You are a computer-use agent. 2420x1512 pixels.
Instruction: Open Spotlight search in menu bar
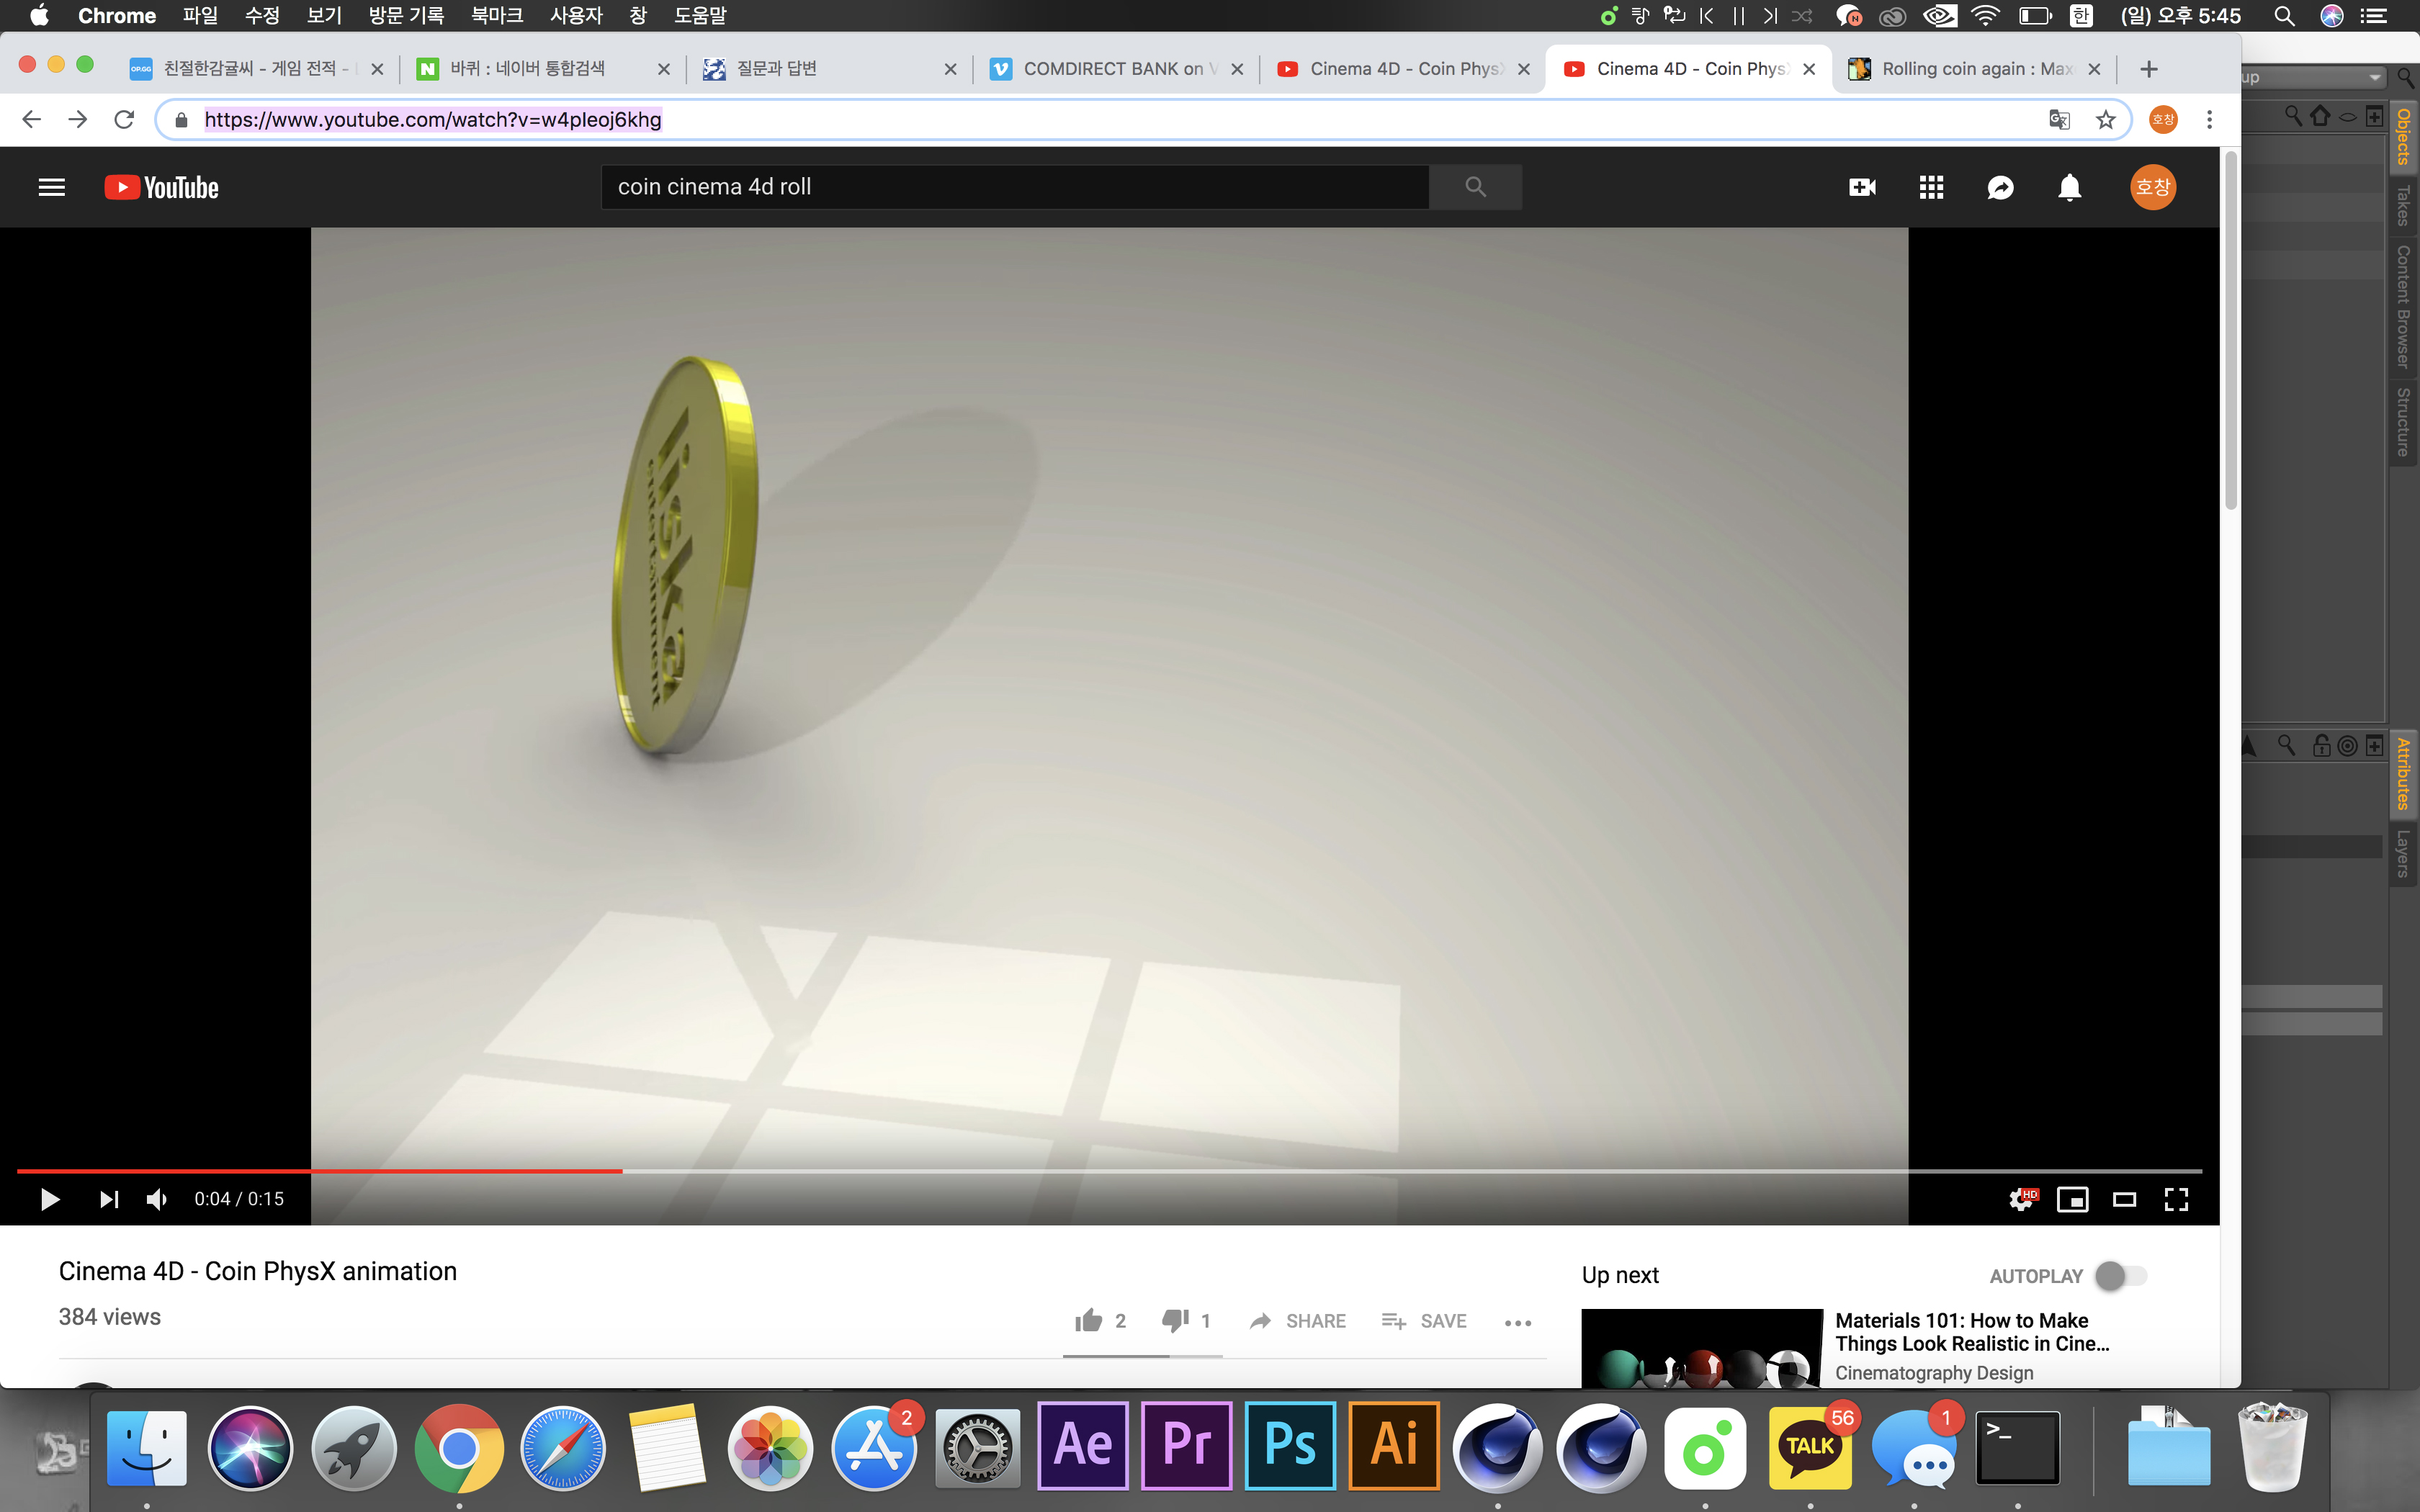(2284, 15)
